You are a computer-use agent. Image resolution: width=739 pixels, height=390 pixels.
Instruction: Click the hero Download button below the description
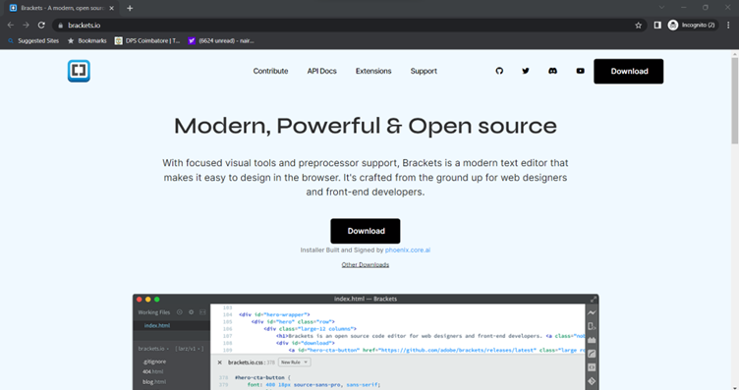pyautogui.click(x=366, y=231)
